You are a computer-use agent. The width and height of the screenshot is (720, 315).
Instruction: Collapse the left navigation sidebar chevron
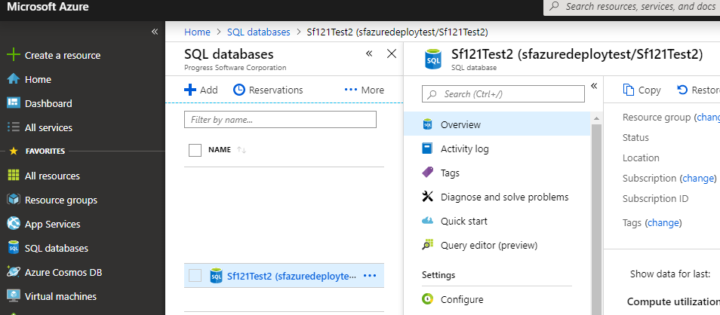tap(155, 32)
